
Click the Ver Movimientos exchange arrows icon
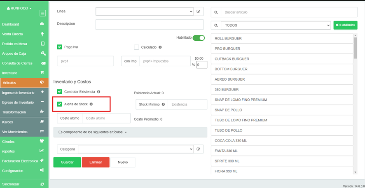pyautogui.click(x=42, y=132)
